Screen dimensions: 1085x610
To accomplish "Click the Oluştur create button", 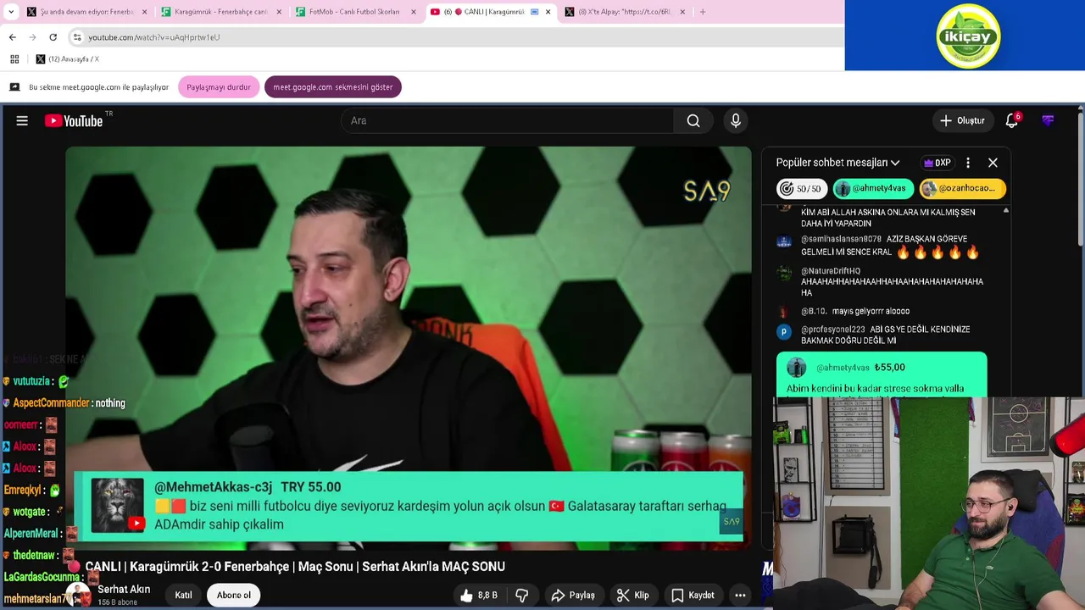I will coord(962,121).
